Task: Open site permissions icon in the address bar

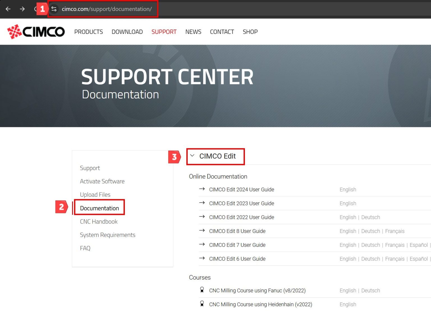Action: click(x=54, y=9)
